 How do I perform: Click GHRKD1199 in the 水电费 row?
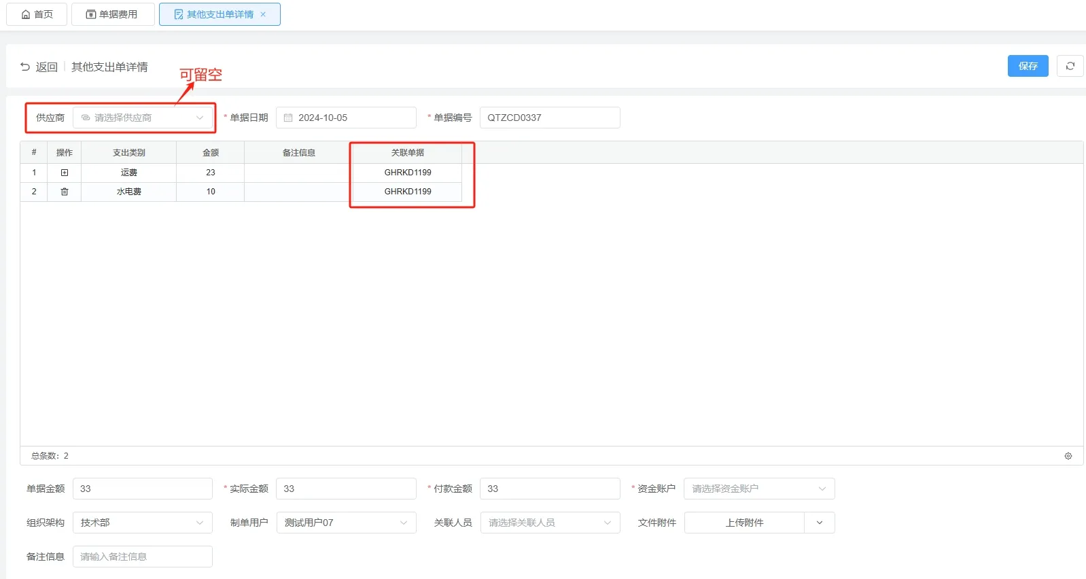(408, 192)
